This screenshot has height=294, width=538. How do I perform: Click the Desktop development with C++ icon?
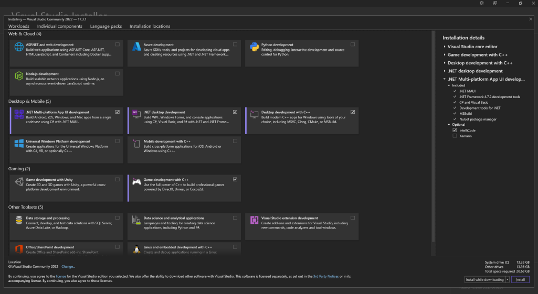254,114
